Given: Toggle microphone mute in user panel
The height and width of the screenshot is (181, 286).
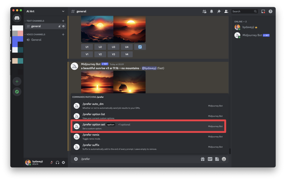Looking at the screenshot, I should click(x=52, y=162).
